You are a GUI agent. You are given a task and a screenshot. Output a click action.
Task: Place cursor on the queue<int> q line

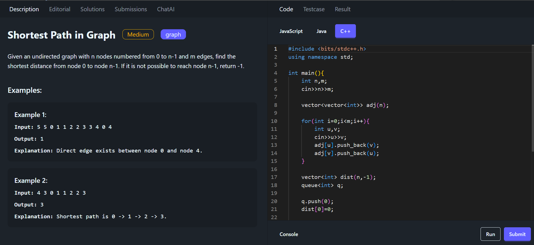(322, 185)
